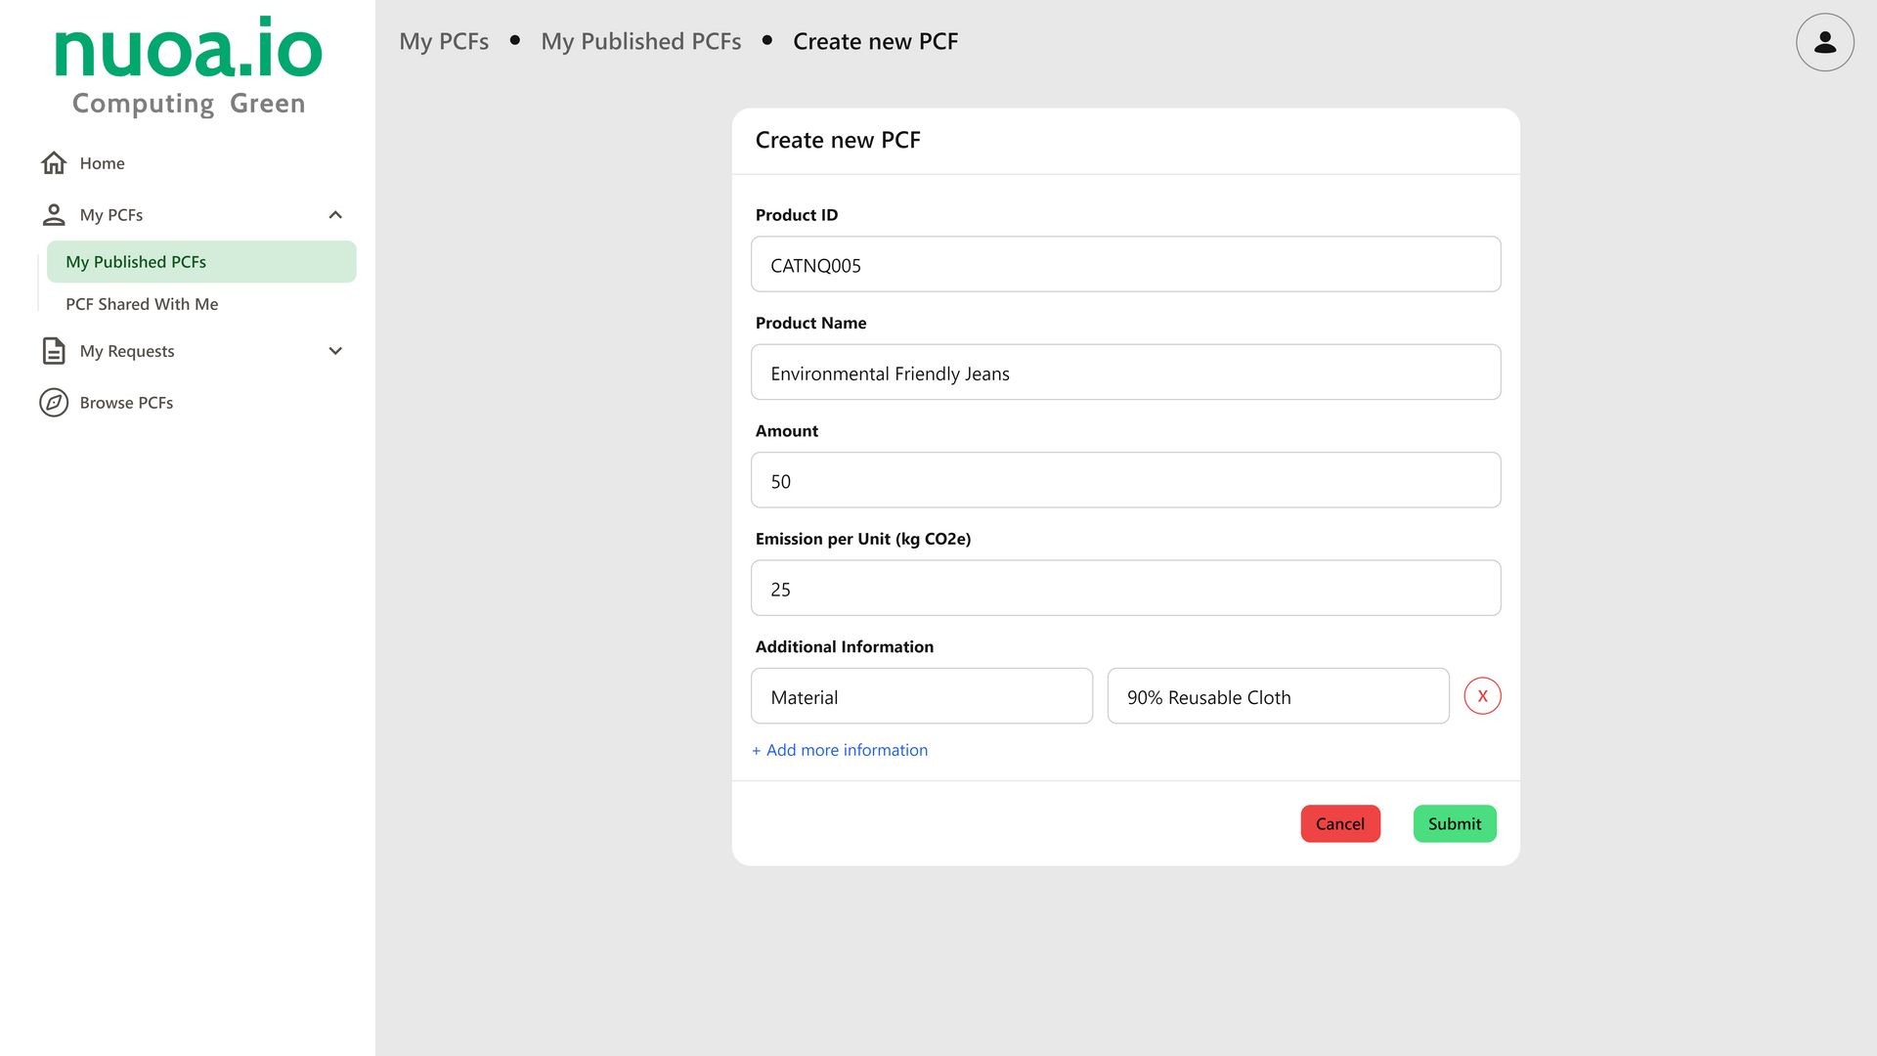Click the Browse PCFs compass icon
The width and height of the screenshot is (1877, 1056).
click(x=54, y=403)
